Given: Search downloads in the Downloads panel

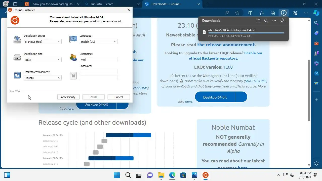Looking at the screenshot, I should [266, 21].
